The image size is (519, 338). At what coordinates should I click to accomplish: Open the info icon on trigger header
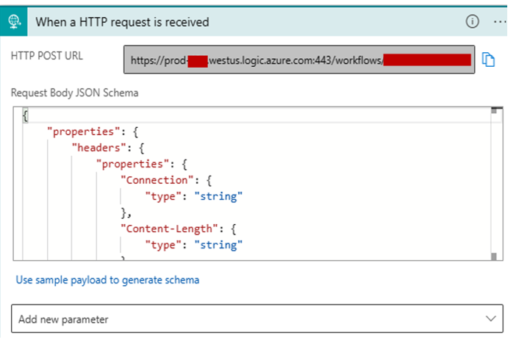coord(472,22)
